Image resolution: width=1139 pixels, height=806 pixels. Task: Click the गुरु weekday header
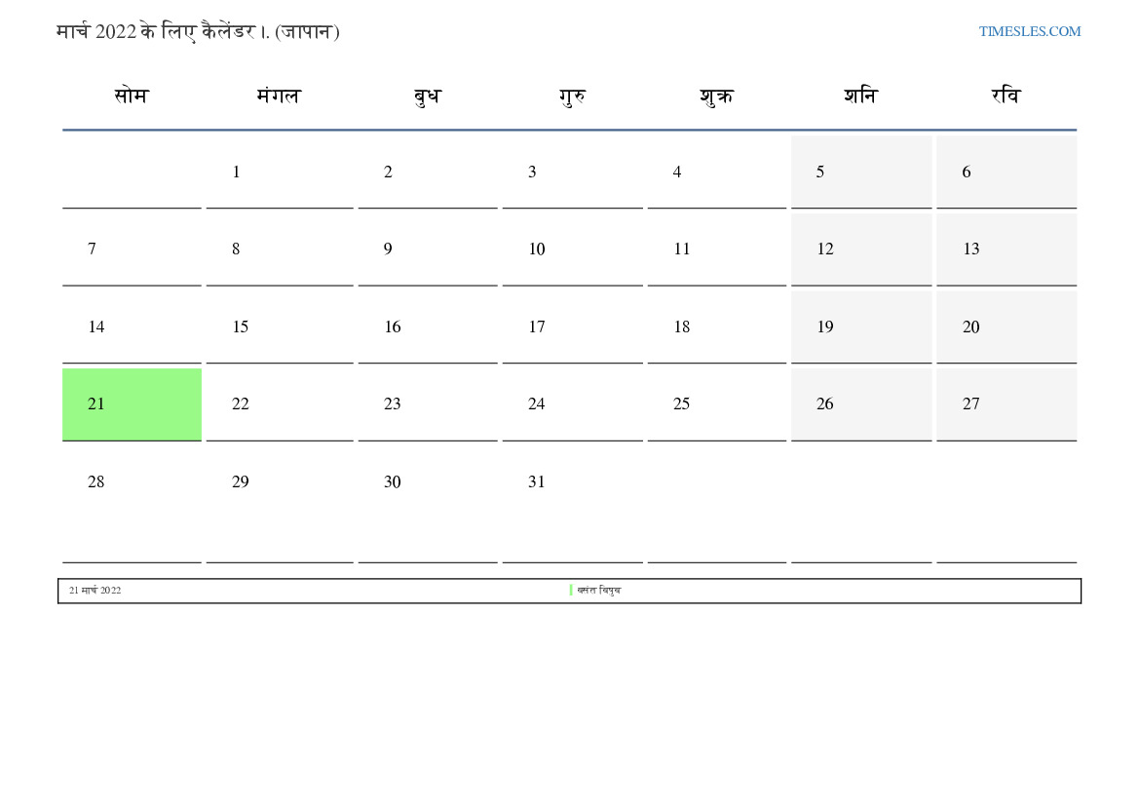(x=572, y=96)
